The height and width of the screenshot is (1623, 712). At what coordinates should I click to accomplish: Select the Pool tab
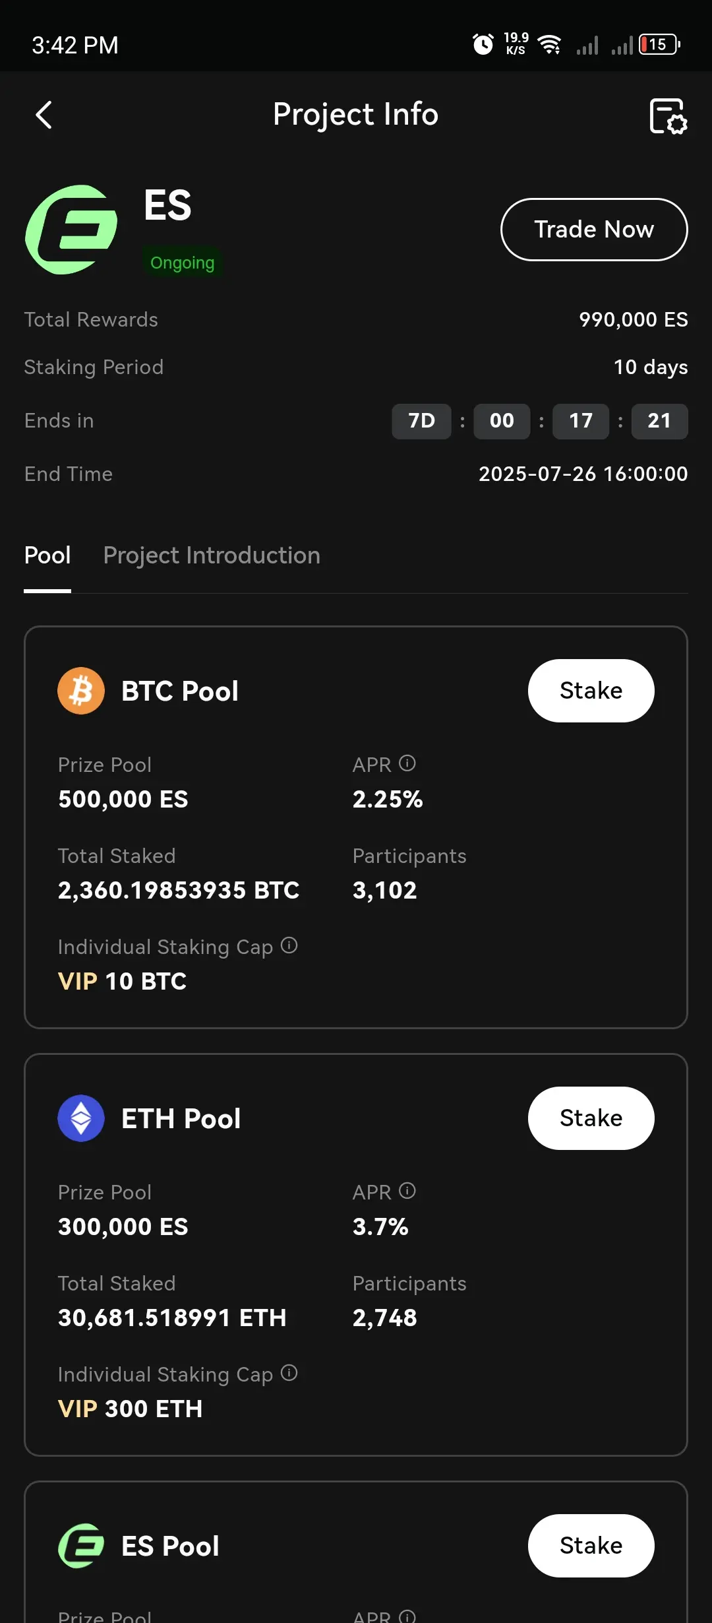[47, 556]
